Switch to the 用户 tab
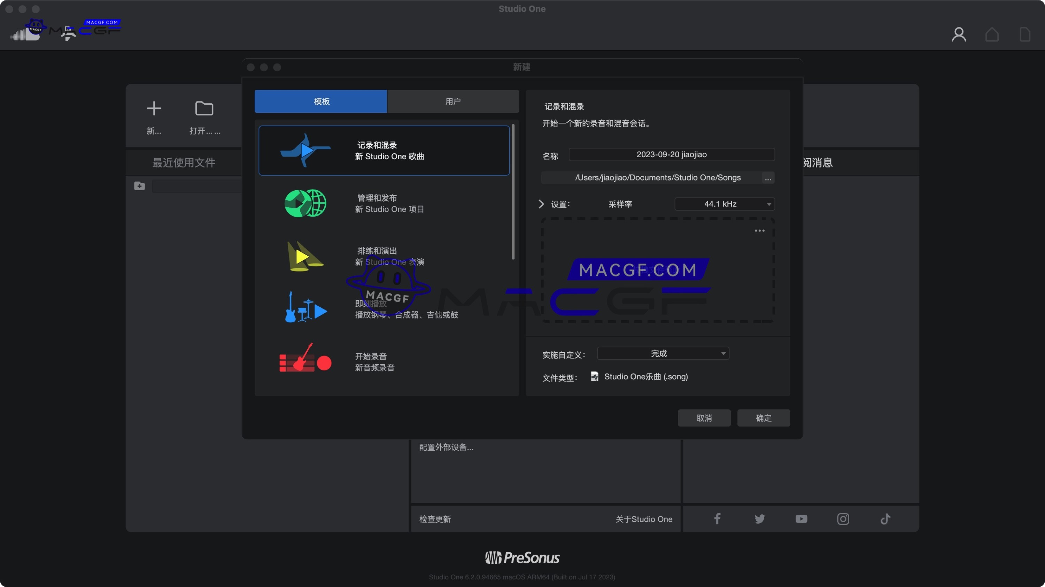The width and height of the screenshot is (1045, 587). (x=453, y=101)
